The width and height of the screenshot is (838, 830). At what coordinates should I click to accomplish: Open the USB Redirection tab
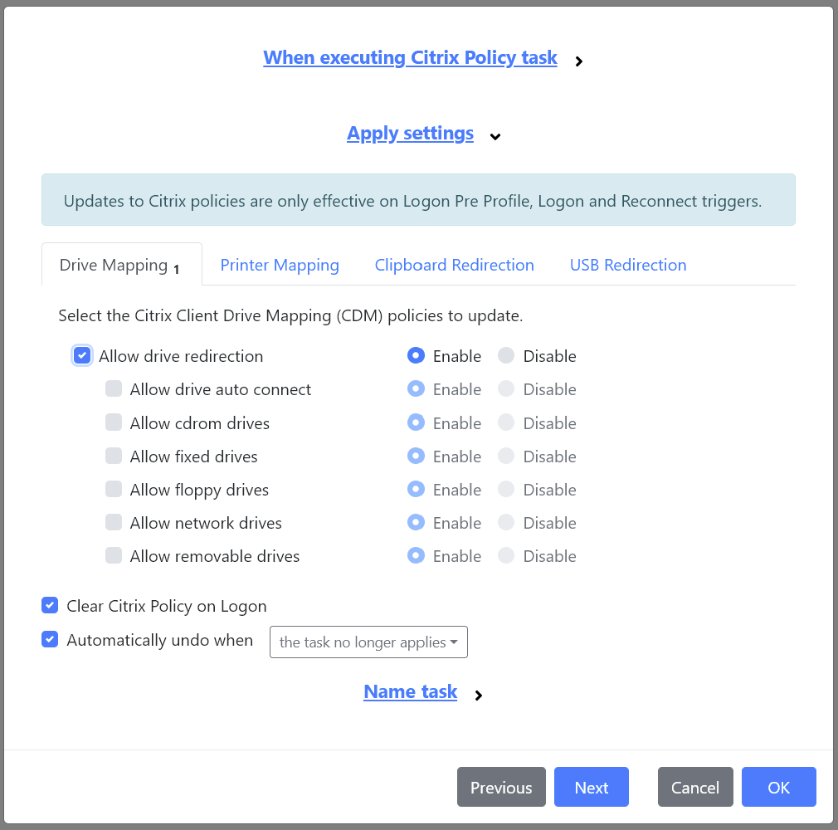(628, 264)
